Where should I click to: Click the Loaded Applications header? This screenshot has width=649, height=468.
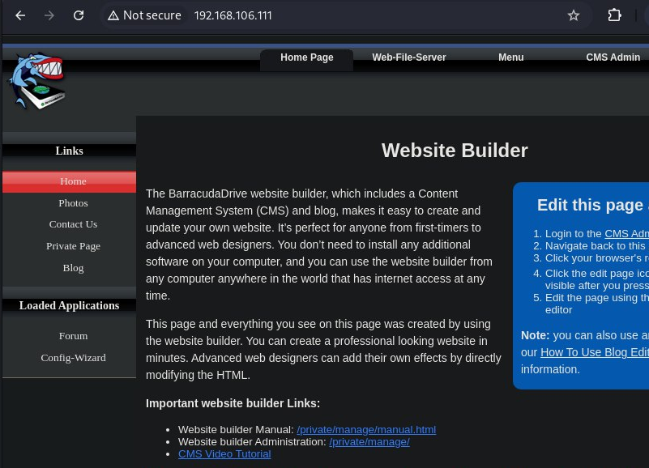[x=69, y=305]
